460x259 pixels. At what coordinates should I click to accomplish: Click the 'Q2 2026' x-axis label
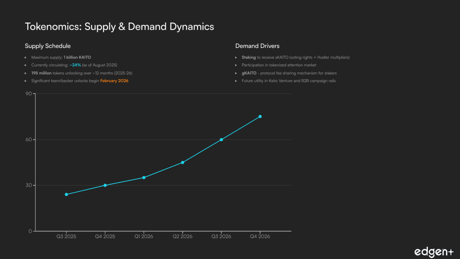click(182, 236)
